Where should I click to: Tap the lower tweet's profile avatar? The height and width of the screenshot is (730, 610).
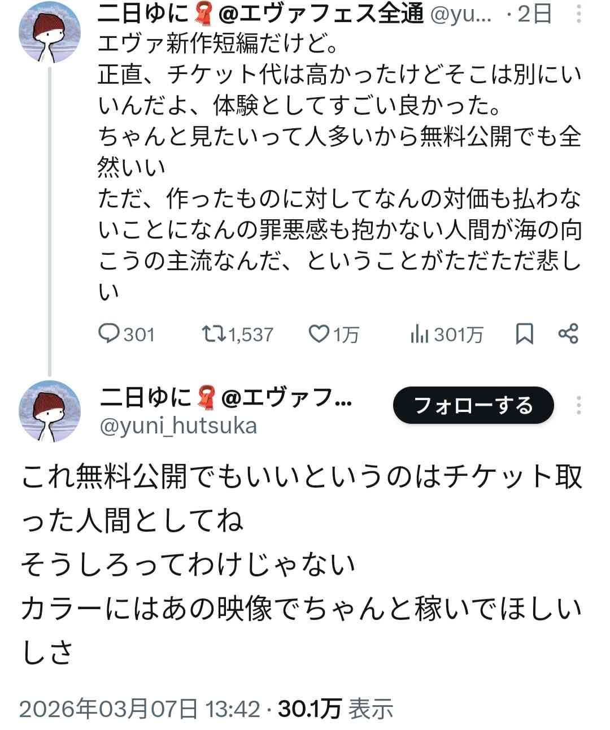pyautogui.click(x=50, y=411)
